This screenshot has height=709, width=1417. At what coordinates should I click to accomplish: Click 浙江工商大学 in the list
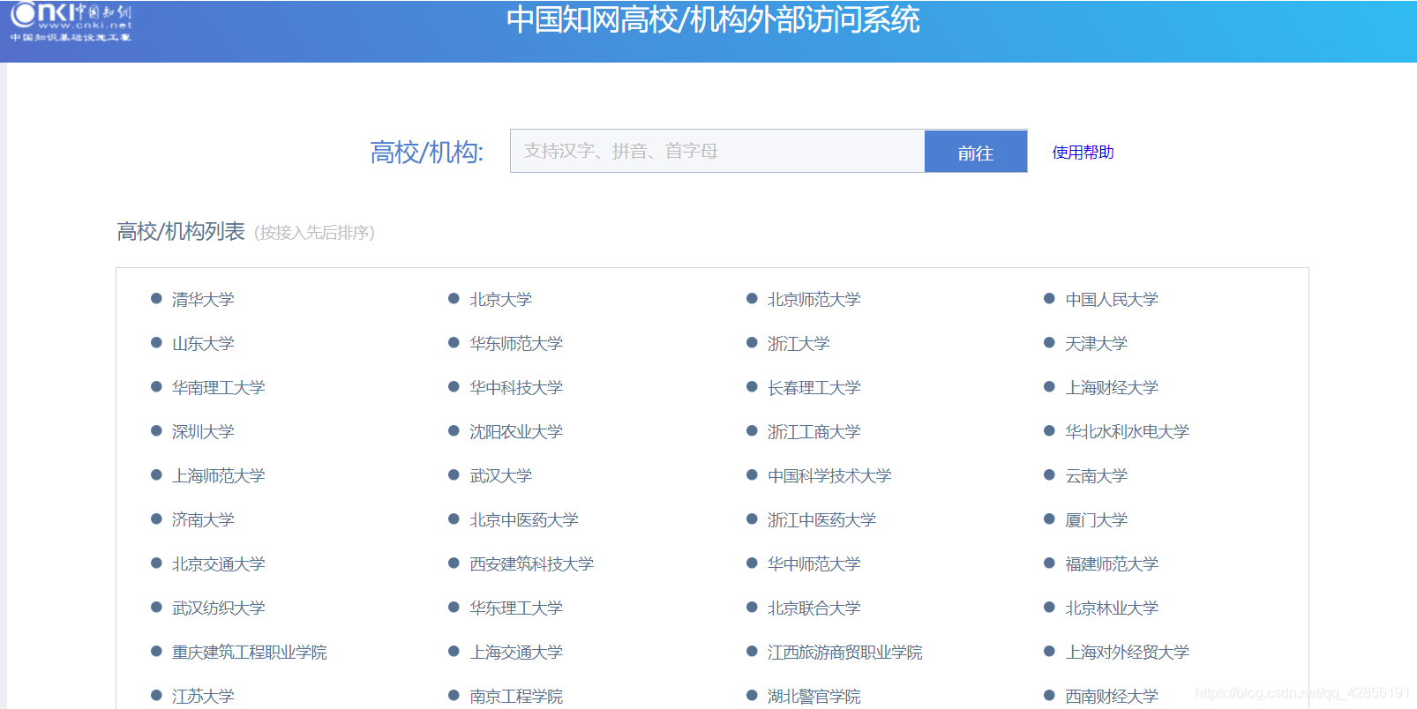814,432
